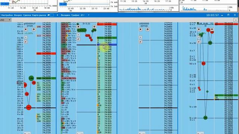Open chart icon in Si-3.21 panel
The image size is (239, 134).
[78, 39]
